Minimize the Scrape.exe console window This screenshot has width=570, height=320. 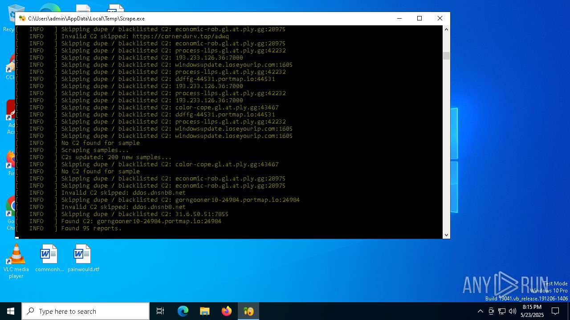tap(399, 19)
